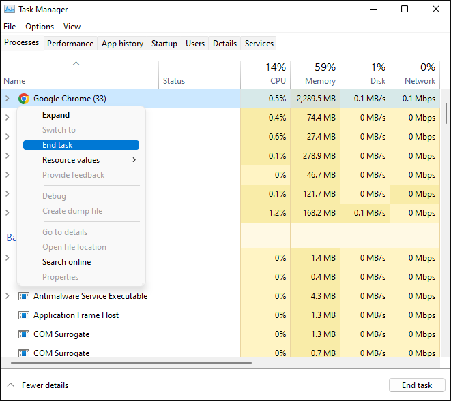The image size is (451, 401).
Task: Click Expand in the context menu
Action: coord(56,115)
